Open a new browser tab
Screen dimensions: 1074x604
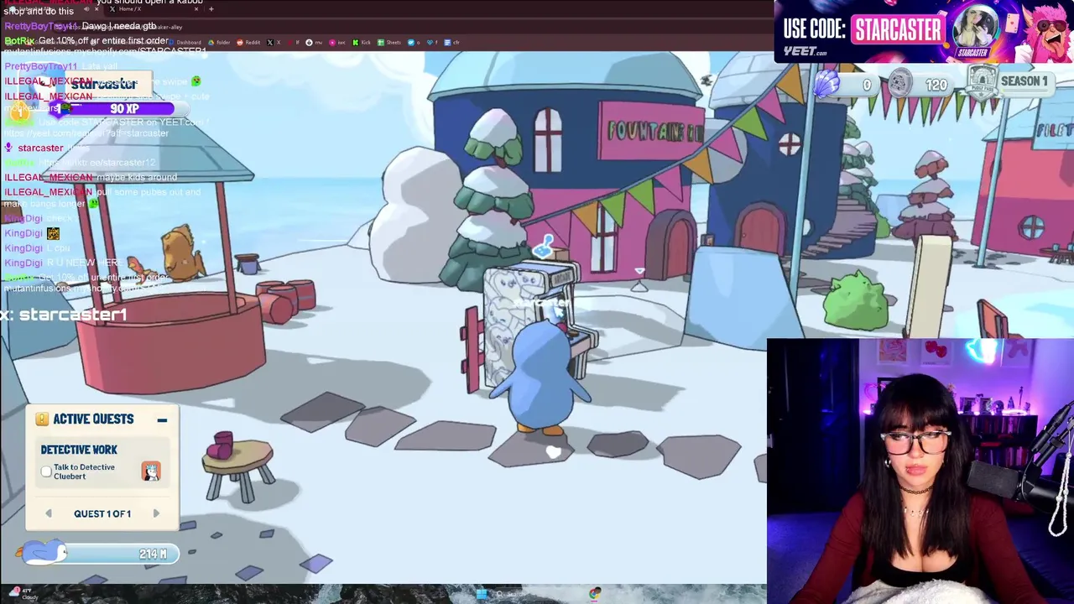coord(211,9)
